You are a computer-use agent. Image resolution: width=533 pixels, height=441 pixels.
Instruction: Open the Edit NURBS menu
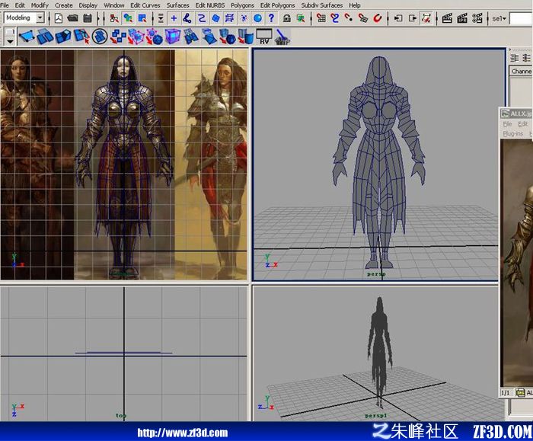point(209,5)
